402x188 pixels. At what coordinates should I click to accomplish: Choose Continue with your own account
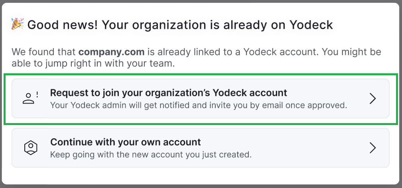click(x=200, y=148)
